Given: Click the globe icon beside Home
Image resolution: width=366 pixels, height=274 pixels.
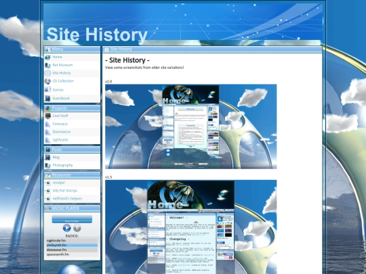Looking at the screenshot, I should pyautogui.click(x=48, y=57).
